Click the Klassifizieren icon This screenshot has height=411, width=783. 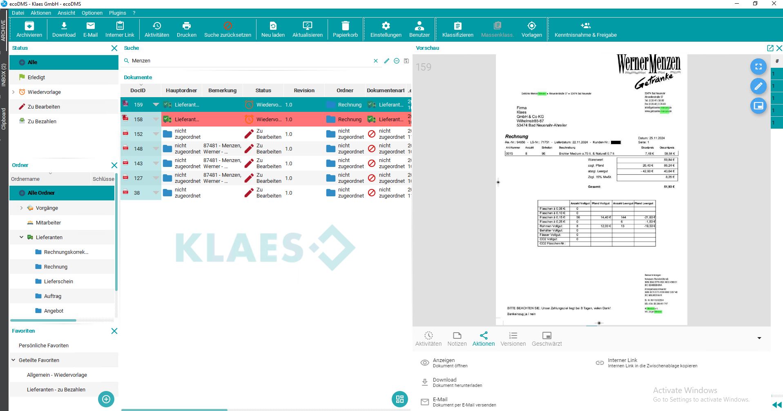click(x=457, y=29)
